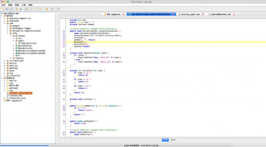Click the open file folder icon in toolbar

coord(3,9)
